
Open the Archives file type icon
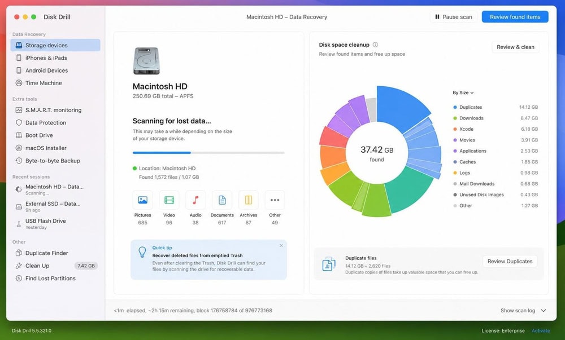248,200
